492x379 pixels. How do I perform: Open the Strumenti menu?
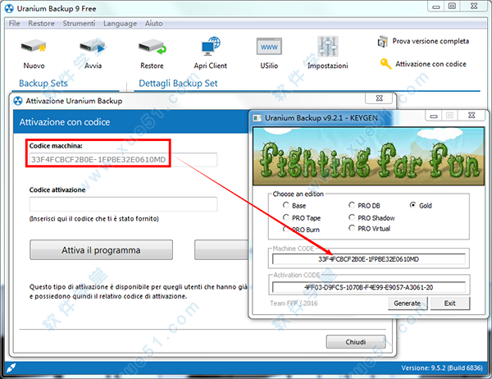pyautogui.click(x=79, y=23)
